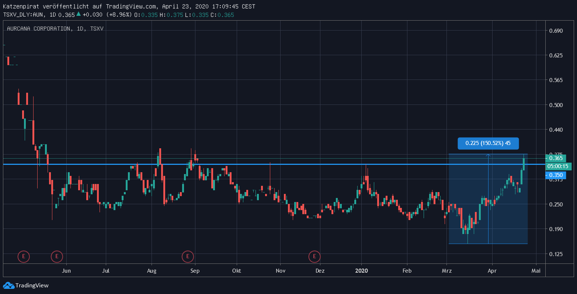Click the earnings E marker just before Jun

[57, 256]
